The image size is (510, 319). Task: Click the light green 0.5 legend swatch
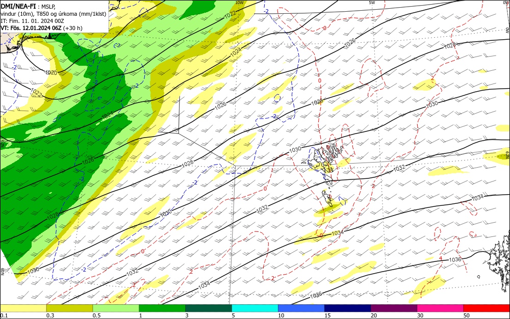(116, 308)
